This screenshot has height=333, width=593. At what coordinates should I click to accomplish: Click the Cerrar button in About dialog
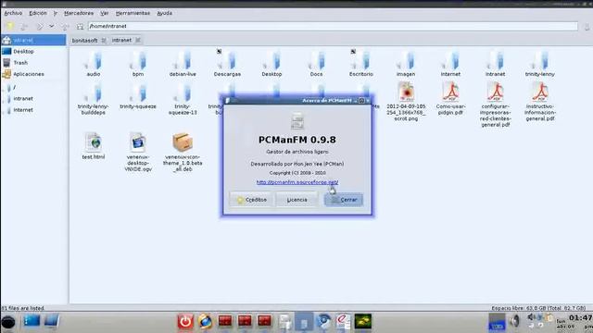pos(344,200)
